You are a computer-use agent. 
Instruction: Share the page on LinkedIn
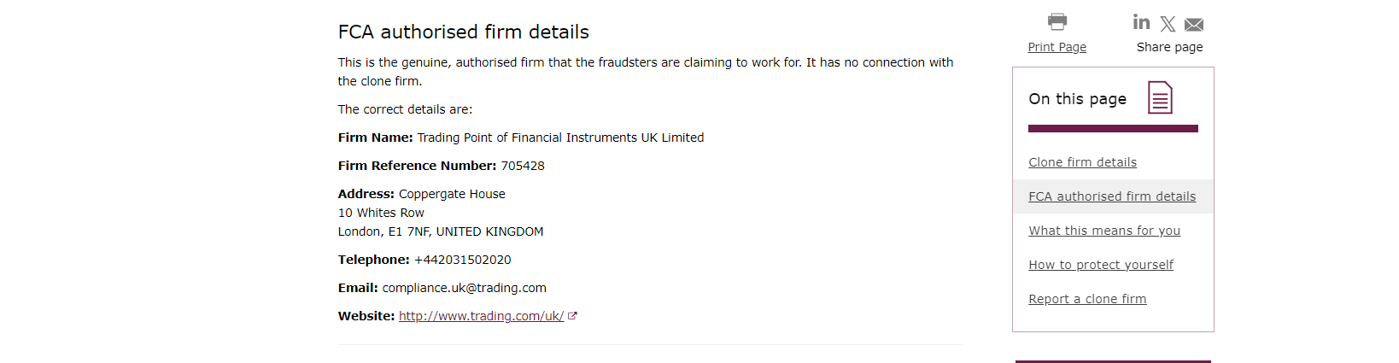tap(1141, 22)
